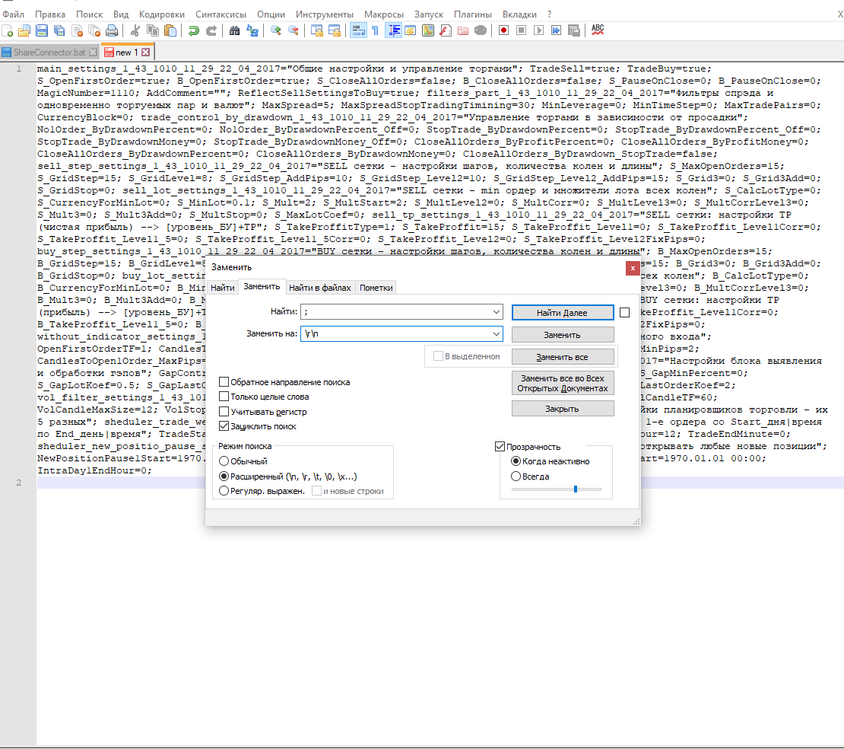Toggle the 'Прозрачность' checkbox
Image resolution: width=844 pixels, height=749 pixels.
[x=500, y=447]
